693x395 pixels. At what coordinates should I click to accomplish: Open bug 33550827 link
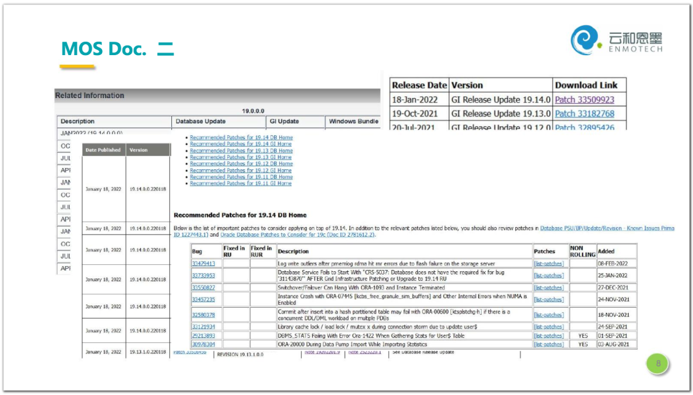203,288
